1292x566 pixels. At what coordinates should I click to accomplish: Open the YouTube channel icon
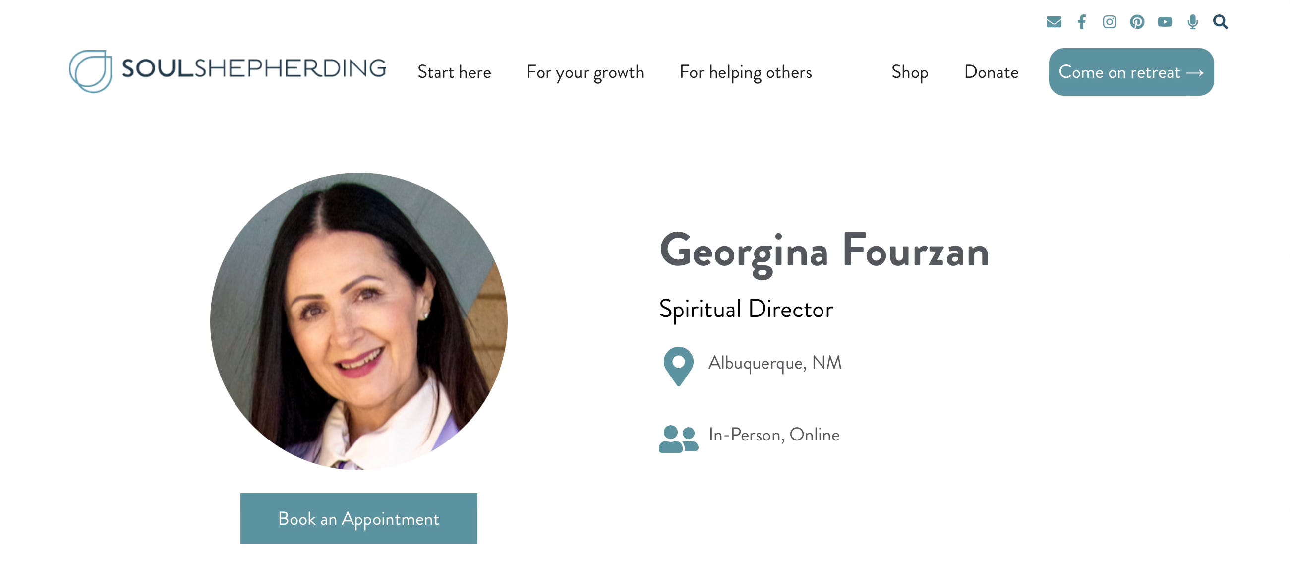pos(1165,22)
